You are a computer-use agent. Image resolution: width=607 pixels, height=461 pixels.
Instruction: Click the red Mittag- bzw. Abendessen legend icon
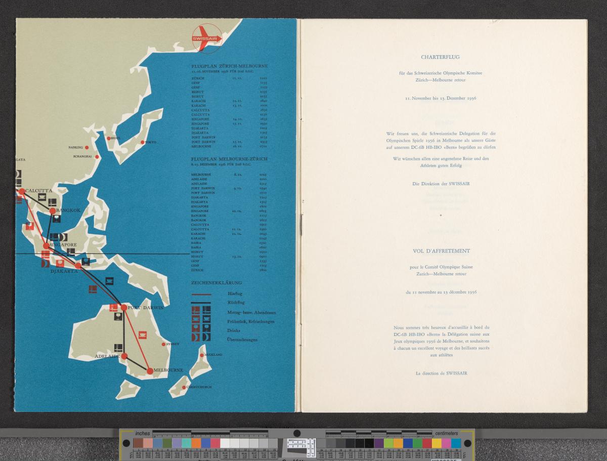[x=196, y=310]
